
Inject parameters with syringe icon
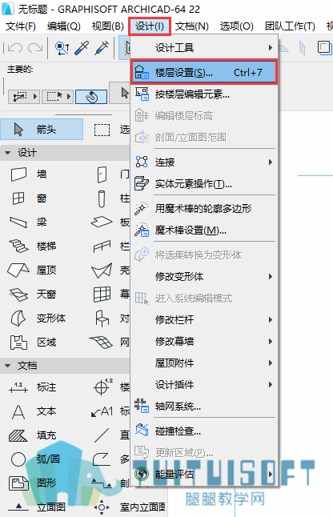(x=102, y=48)
